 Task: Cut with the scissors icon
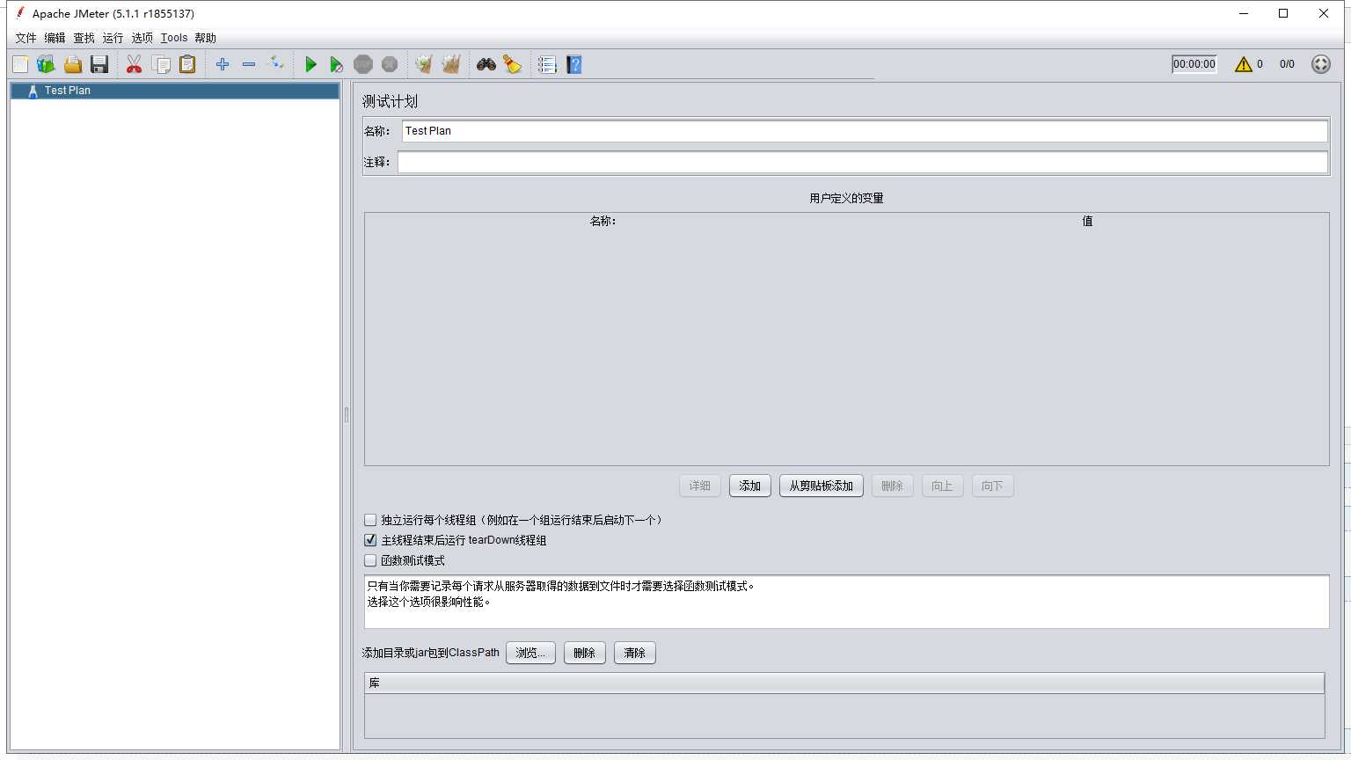(135, 64)
